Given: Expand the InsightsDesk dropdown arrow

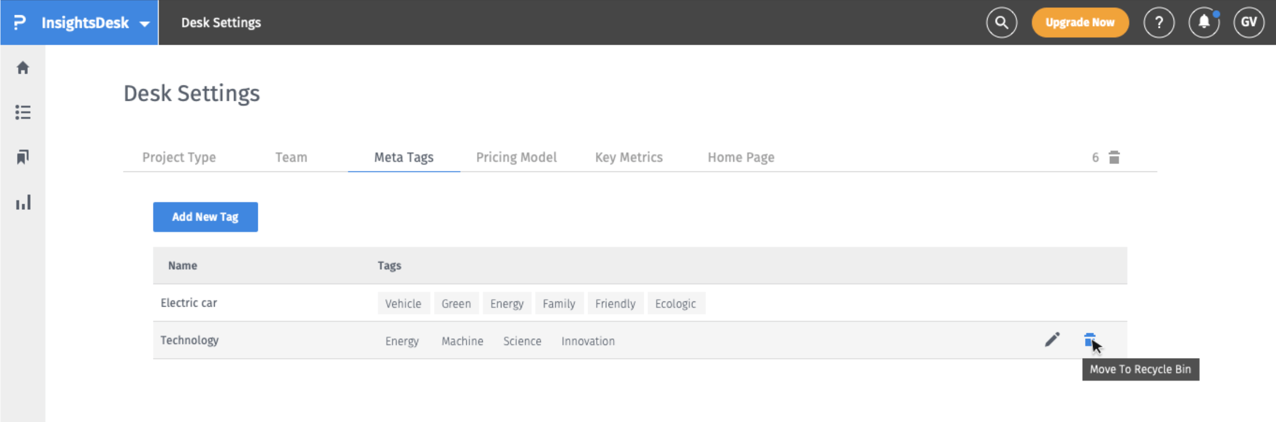Looking at the screenshot, I should coord(144,24).
